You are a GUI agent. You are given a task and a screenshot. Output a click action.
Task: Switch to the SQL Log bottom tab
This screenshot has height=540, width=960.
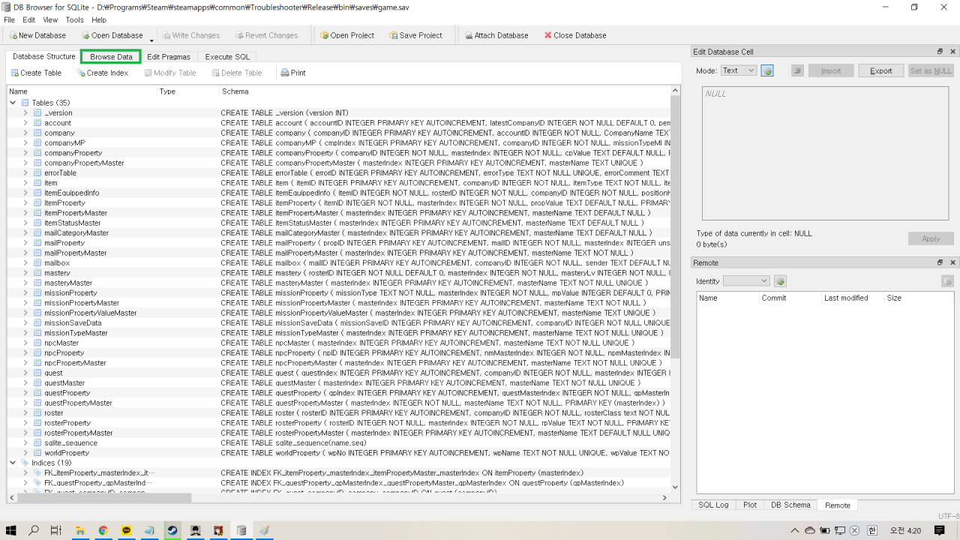(x=713, y=505)
